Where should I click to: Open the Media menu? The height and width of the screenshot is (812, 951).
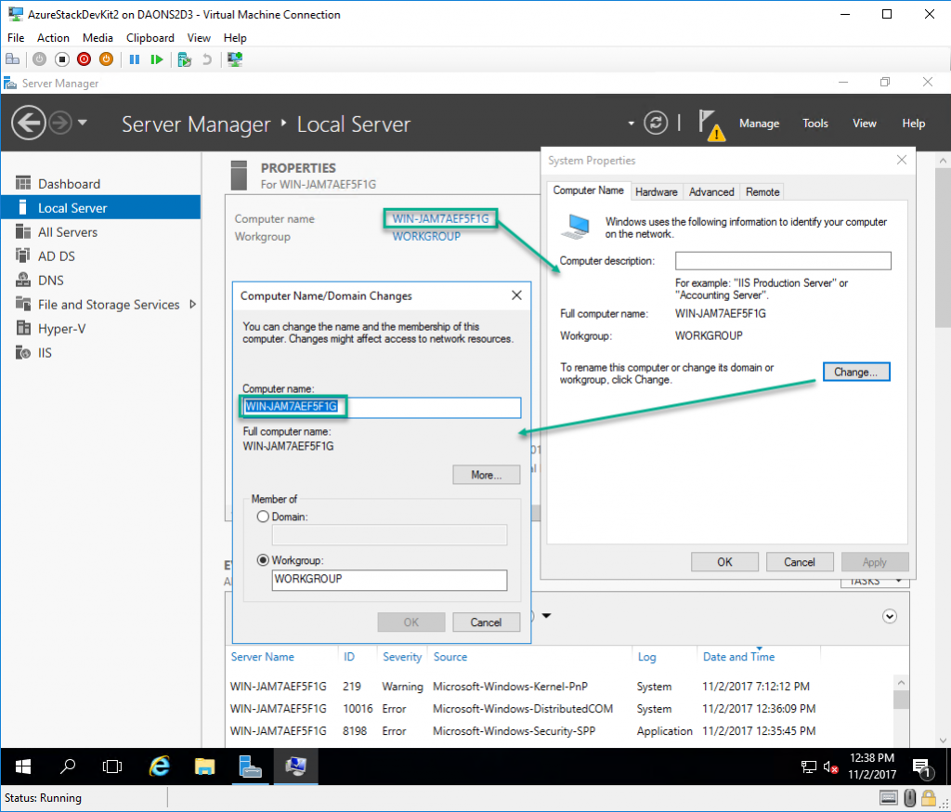(98, 37)
